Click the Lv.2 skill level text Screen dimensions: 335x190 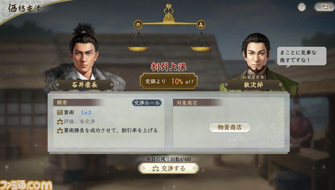coord(86,113)
